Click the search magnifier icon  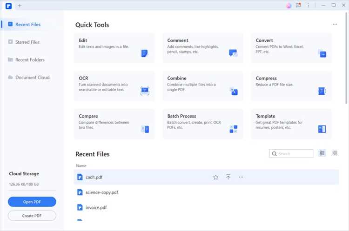point(274,154)
